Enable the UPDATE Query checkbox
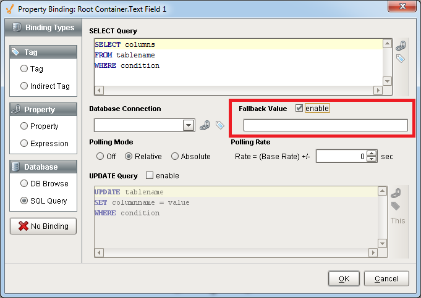This screenshot has width=421, height=298. click(x=149, y=176)
